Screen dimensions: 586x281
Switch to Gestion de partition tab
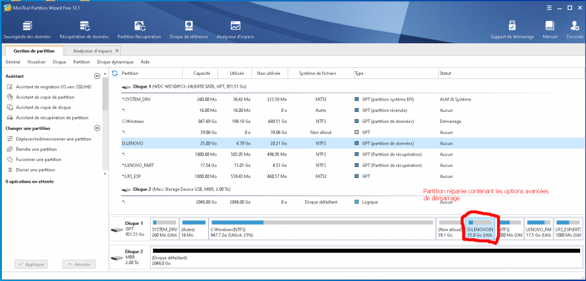pos(33,51)
